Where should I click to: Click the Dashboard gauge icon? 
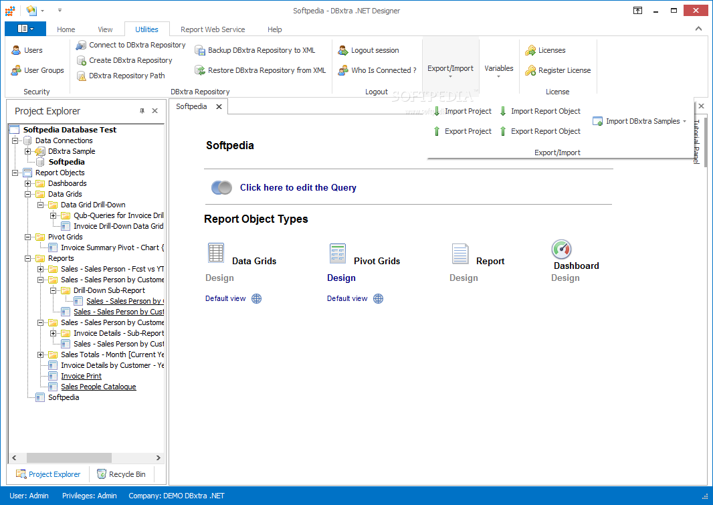coord(562,249)
